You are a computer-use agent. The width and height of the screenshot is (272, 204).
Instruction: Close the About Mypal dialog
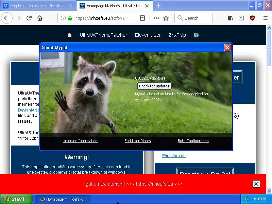227,47
